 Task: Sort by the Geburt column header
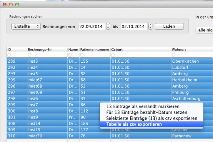pyautogui.click(x=141, y=49)
